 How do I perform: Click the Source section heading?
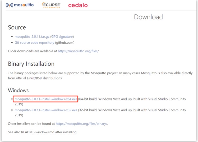17,27
